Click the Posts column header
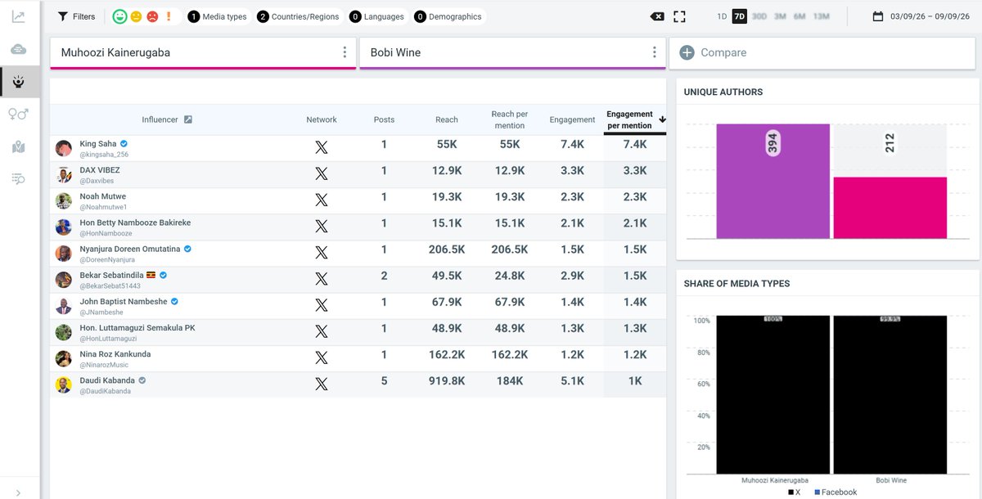Image resolution: width=982 pixels, height=499 pixels. click(x=384, y=119)
